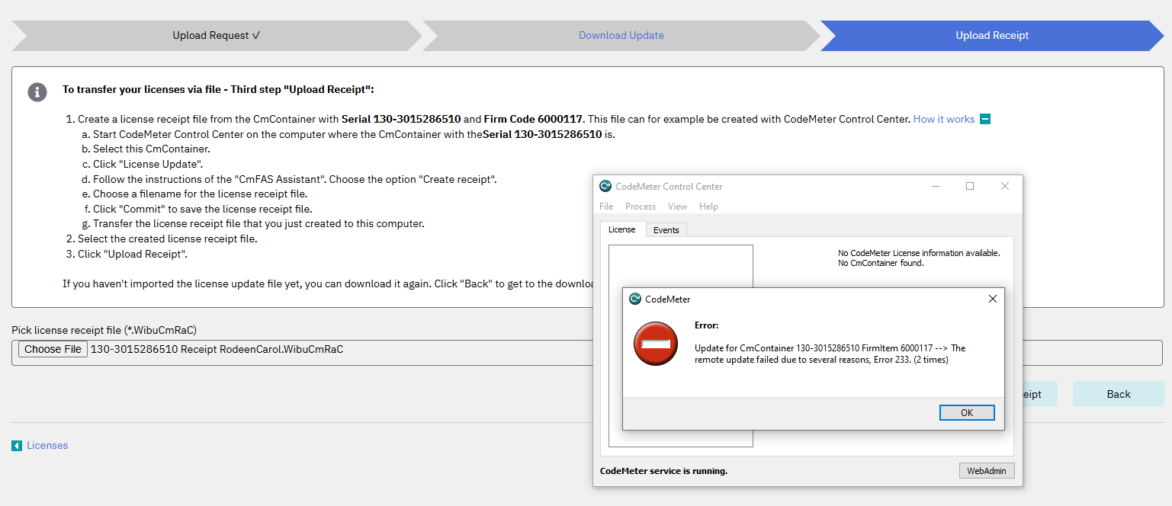This screenshot has width=1172, height=506.
Task: Click the red error stop icon
Action: tap(656, 344)
